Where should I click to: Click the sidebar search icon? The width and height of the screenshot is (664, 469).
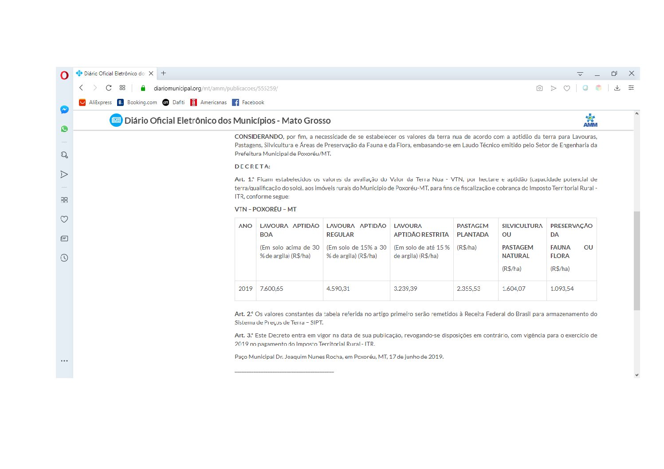click(x=64, y=155)
